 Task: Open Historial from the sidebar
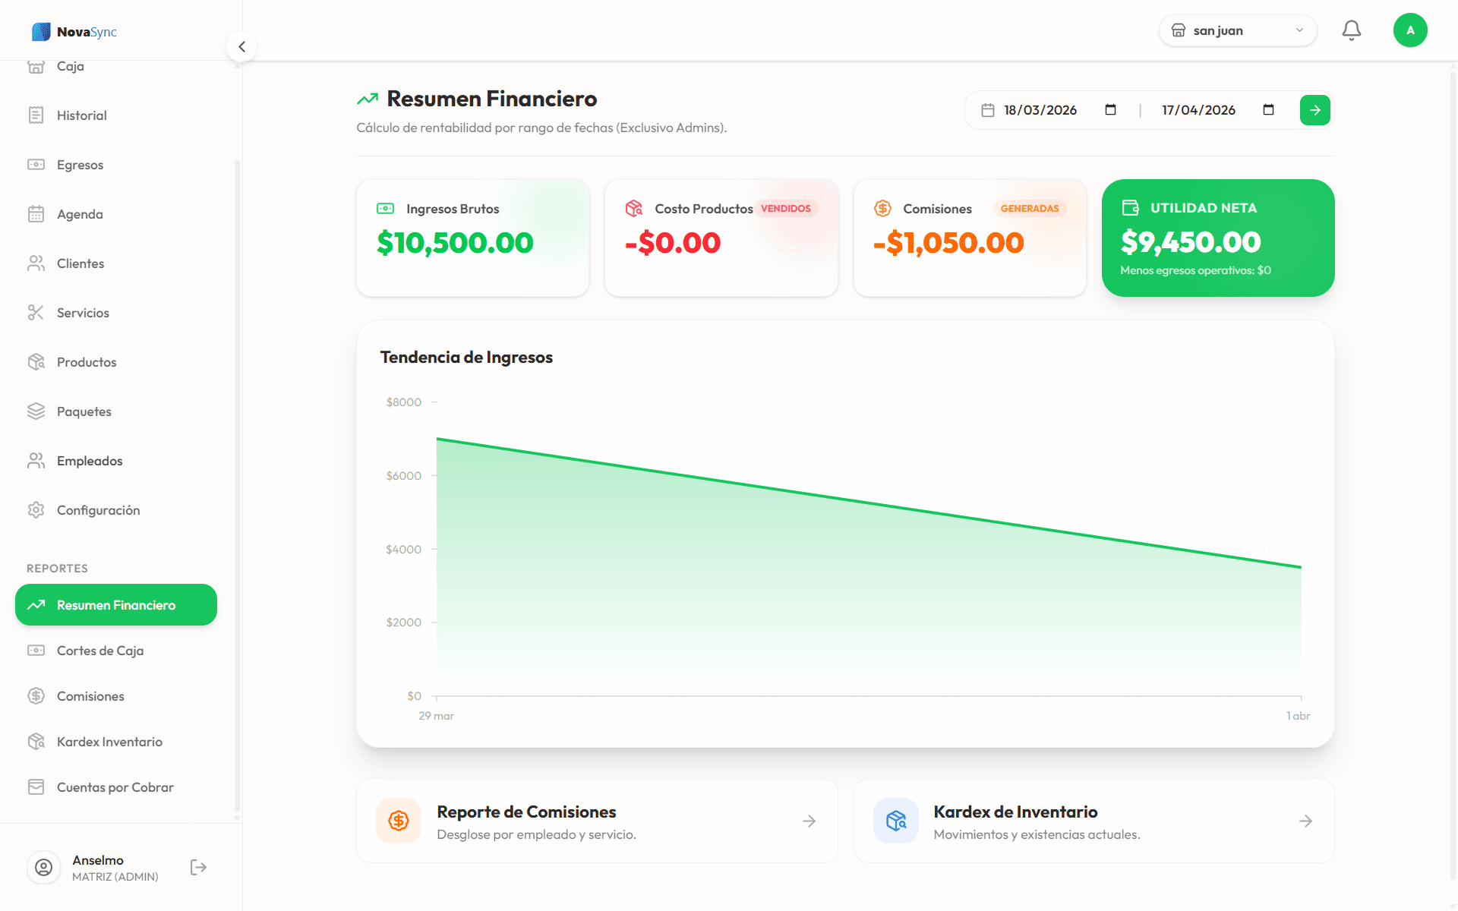click(x=116, y=115)
